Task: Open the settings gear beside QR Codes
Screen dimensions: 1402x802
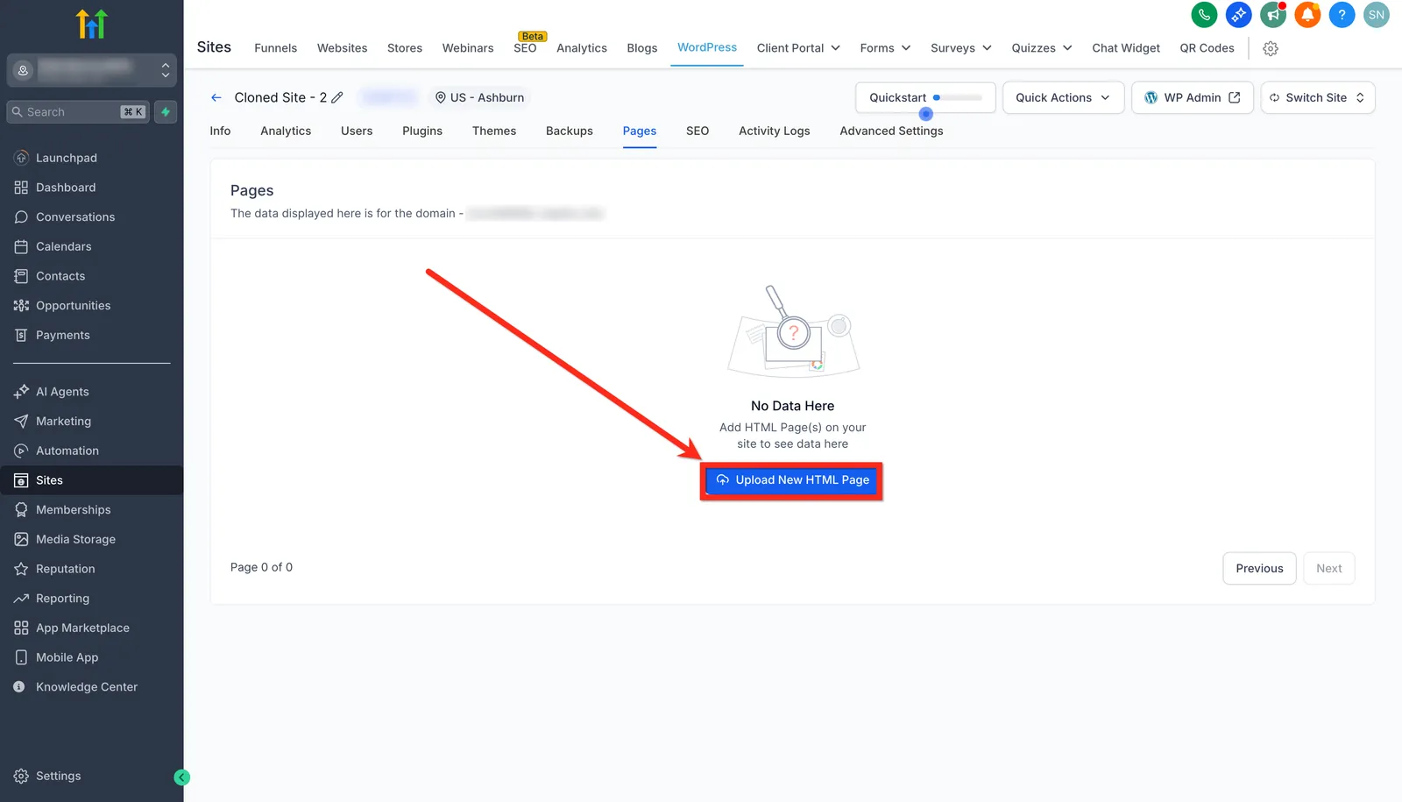Action: 1271,49
